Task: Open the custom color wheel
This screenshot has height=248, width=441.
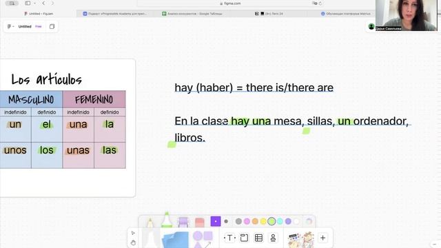Action: [x=309, y=221]
